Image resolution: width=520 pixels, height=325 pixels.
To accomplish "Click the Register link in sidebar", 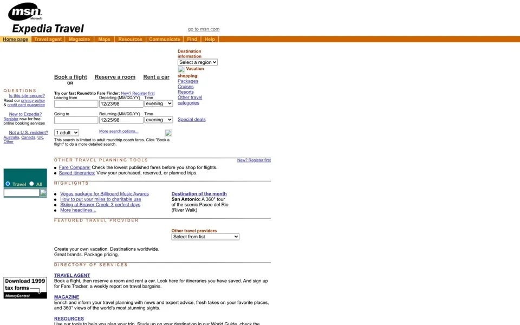I will pyautogui.click(x=11, y=119).
